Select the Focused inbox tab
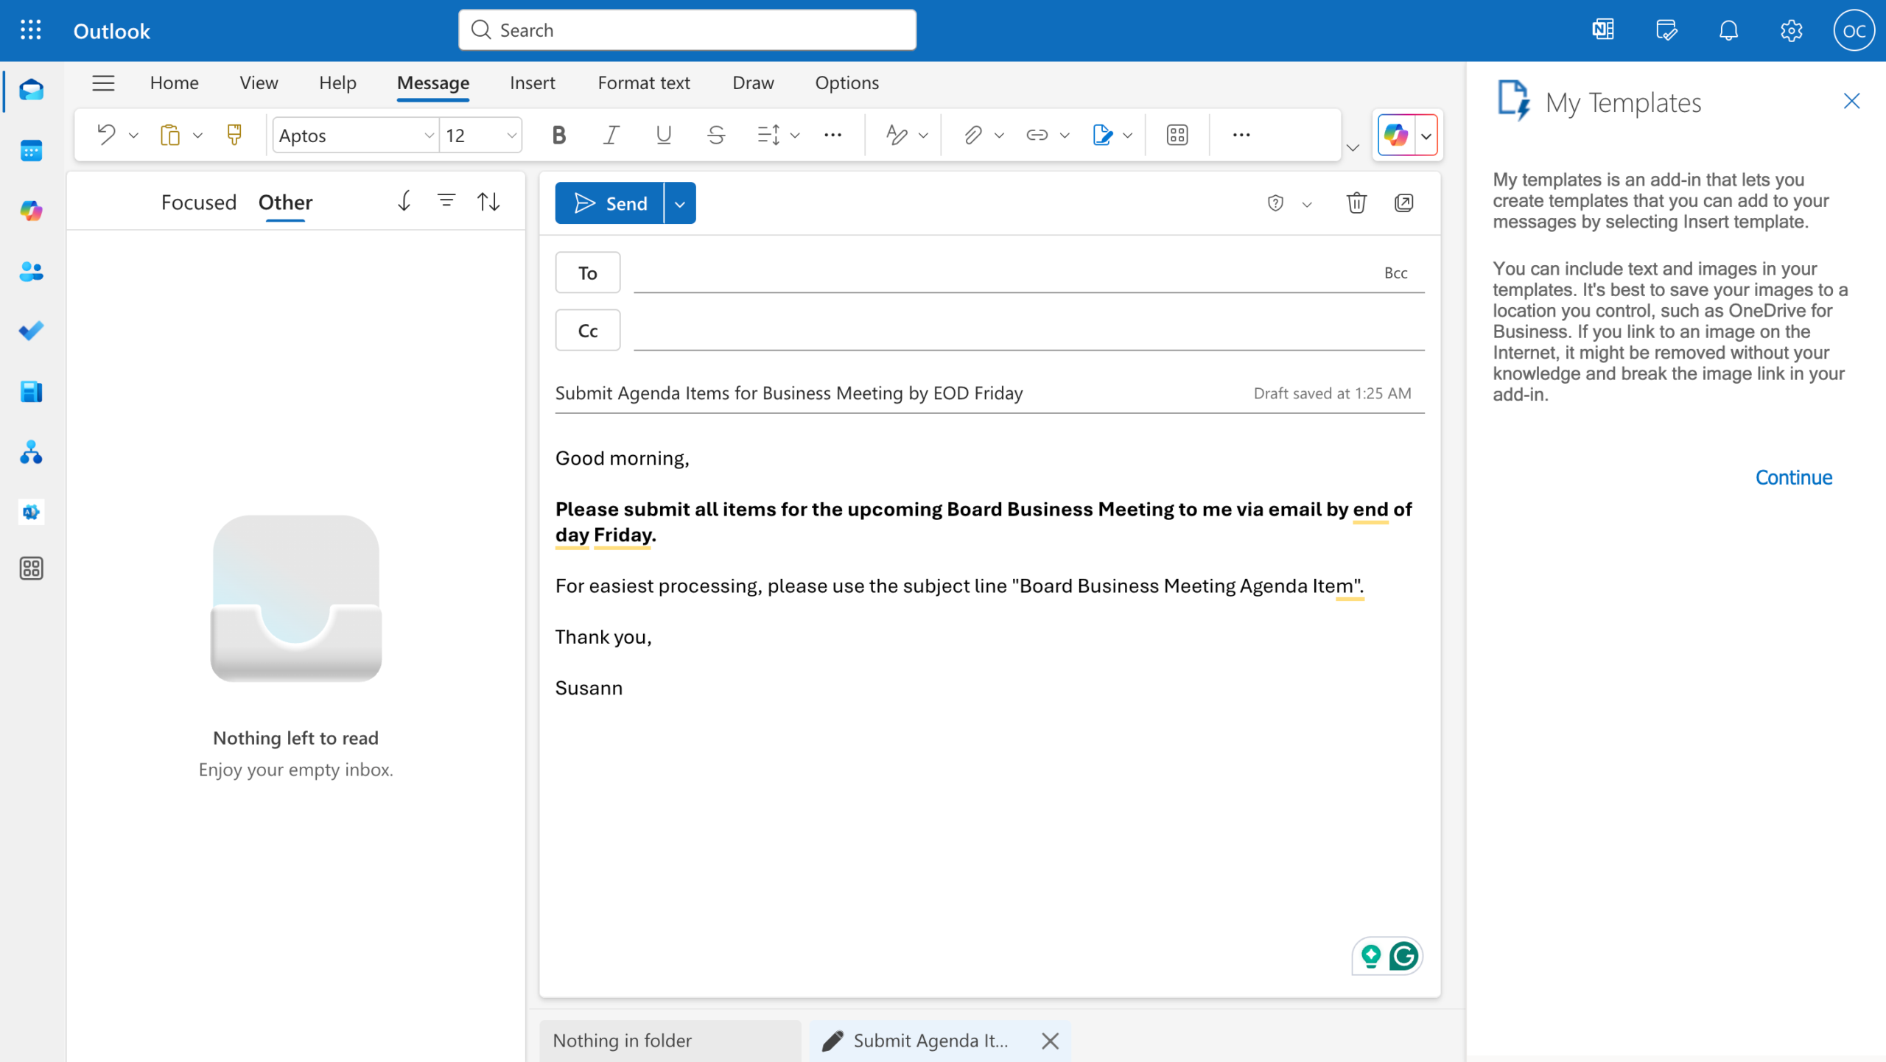The image size is (1886, 1062). 198,202
